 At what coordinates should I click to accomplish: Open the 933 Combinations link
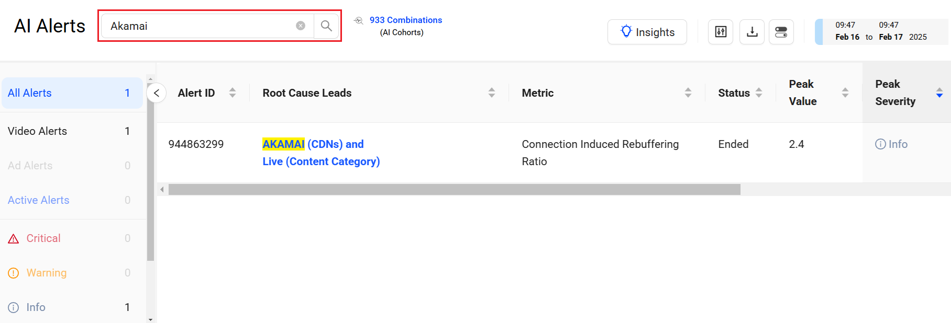(405, 20)
